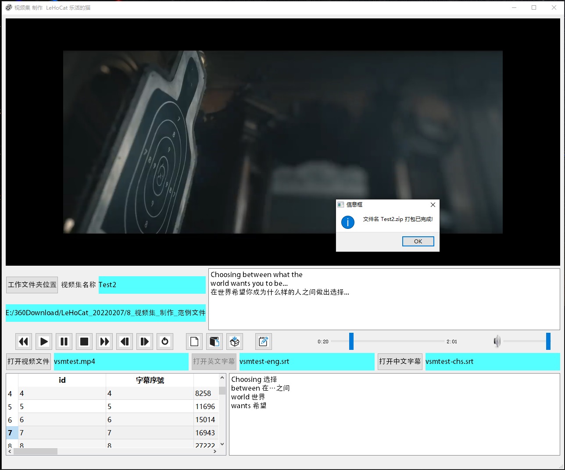The image size is (565, 470).
Task: Click table scrollbar up arrow
Action: (222, 377)
